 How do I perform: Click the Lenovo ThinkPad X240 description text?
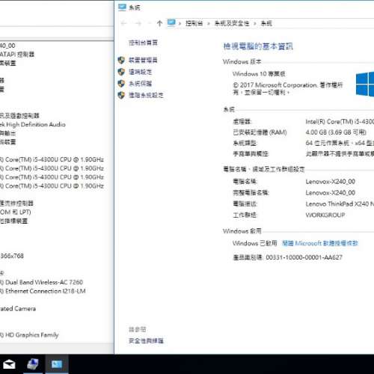pyautogui.click(x=340, y=204)
